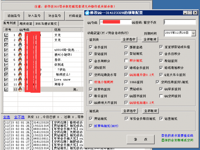This screenshot has width=200, height=150.
Task: Toggle the 会员签到 checkbox
Action: (x=91, y=47)
